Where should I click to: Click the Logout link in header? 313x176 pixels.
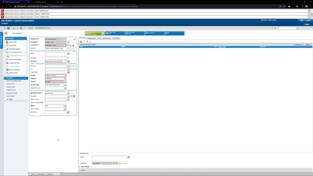click(308, 20)
